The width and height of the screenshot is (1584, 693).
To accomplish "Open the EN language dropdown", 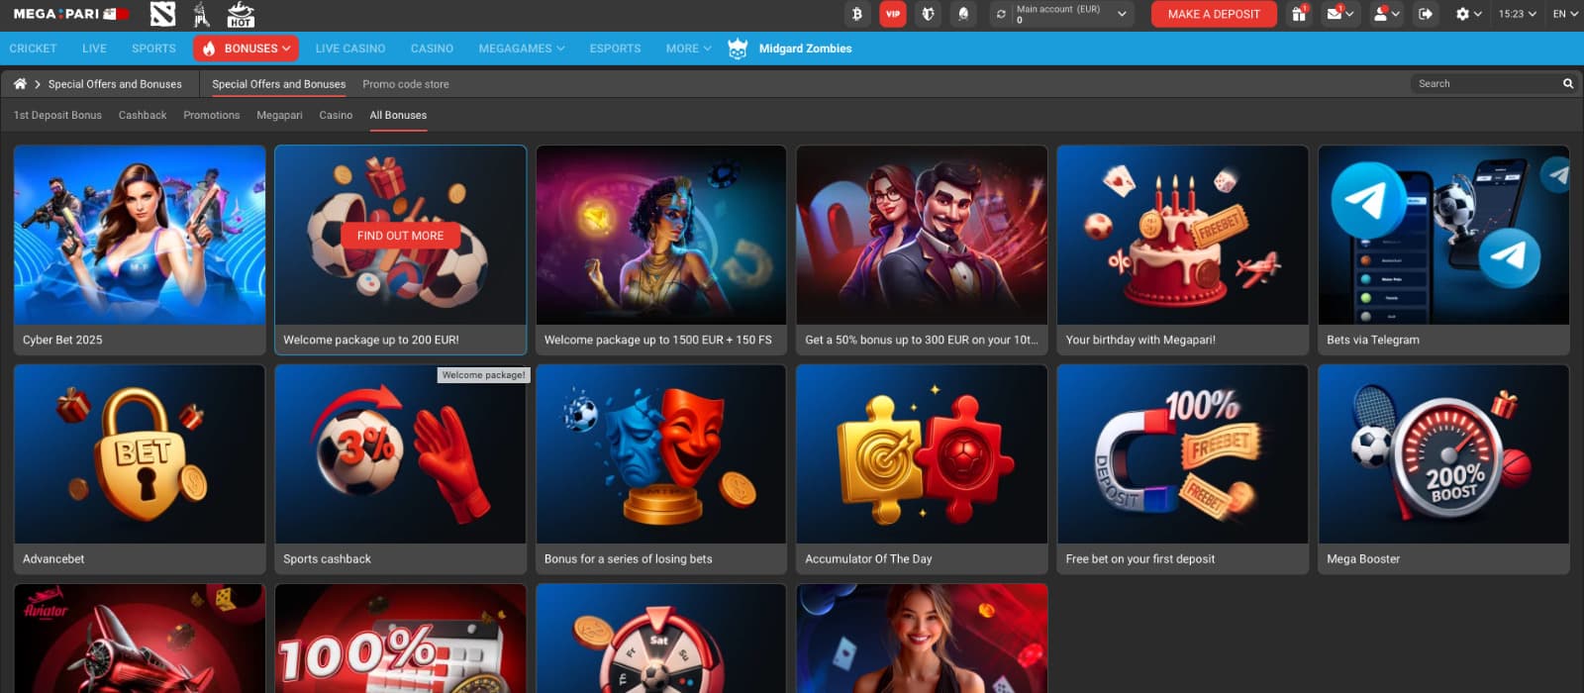I will click(1564, 14).
